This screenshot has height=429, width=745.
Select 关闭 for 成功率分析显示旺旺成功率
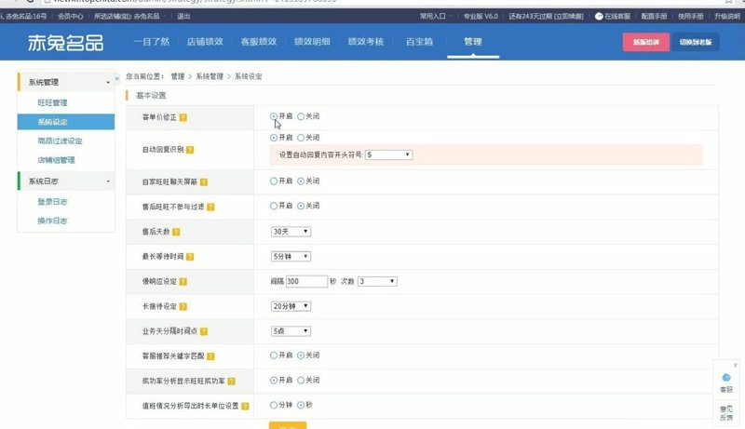(301, 380)
